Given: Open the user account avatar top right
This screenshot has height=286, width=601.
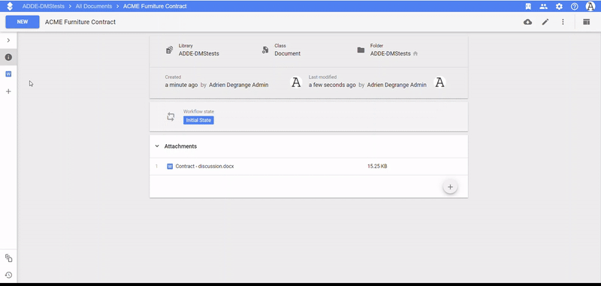Looking at the screenshot, I should (x=590, y=6).
